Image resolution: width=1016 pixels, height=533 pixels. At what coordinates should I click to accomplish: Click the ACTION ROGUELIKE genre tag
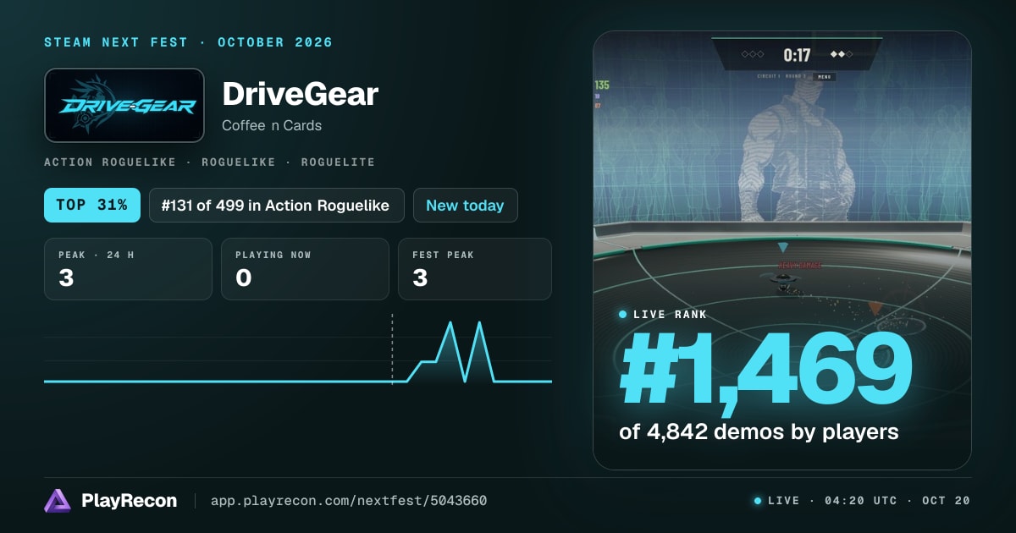(110, 162)
